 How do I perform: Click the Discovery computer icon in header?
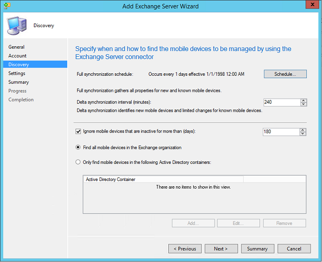tap(17, 26)
